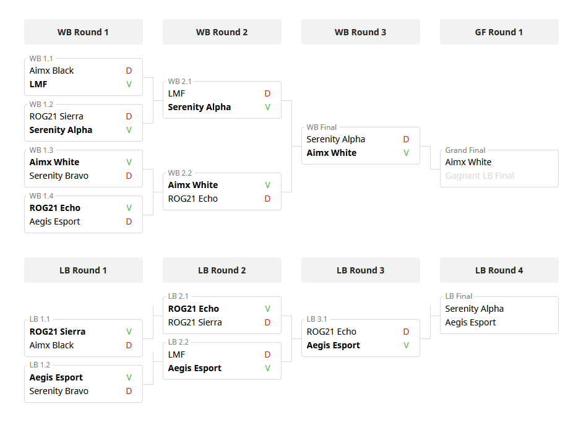
Task: Click LMF in match WB 1.1
Action: pos(38,84)
